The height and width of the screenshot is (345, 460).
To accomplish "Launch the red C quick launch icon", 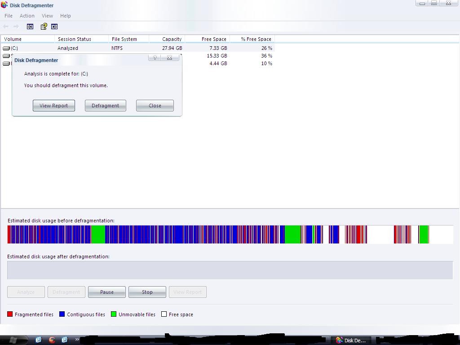I will (52, 340).
